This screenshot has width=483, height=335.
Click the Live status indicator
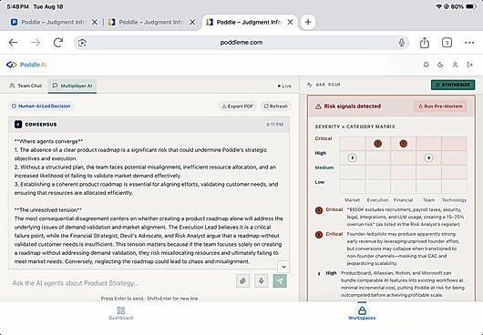click(x=284, y=86)
